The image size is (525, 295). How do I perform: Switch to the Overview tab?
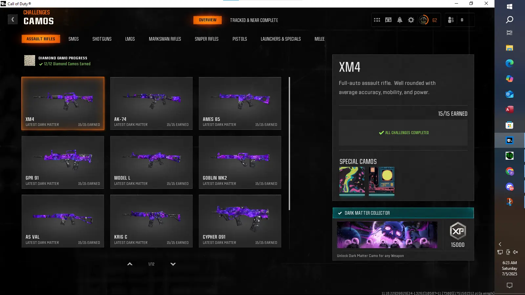pyautogui.click(x=208, y=20)
